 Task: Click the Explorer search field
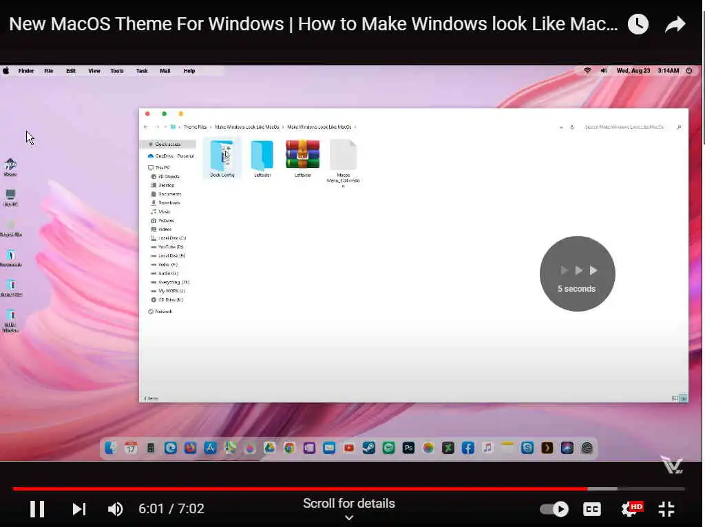coord(629,127)
